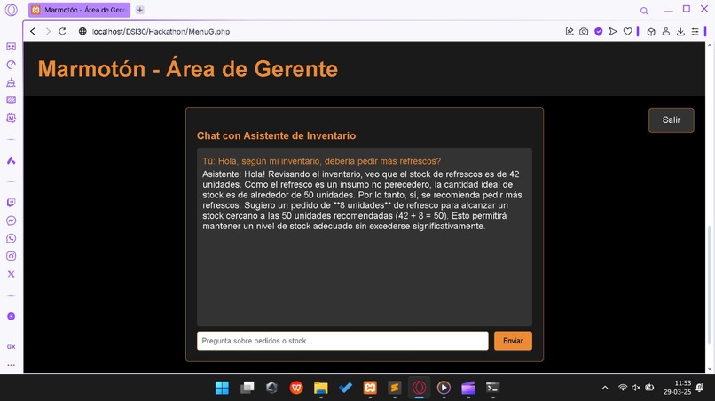Open the profile account icon
The image size is (715, 401).
pos(665,31)
